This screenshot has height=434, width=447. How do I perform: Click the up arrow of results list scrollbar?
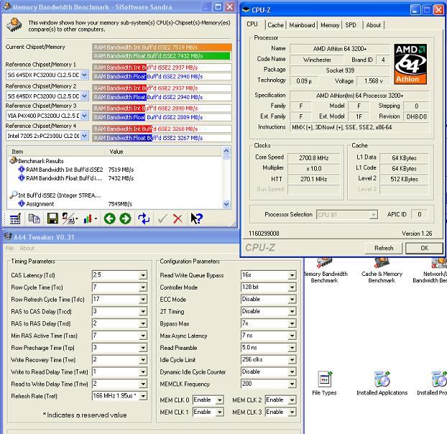click(x=226, y=151)
